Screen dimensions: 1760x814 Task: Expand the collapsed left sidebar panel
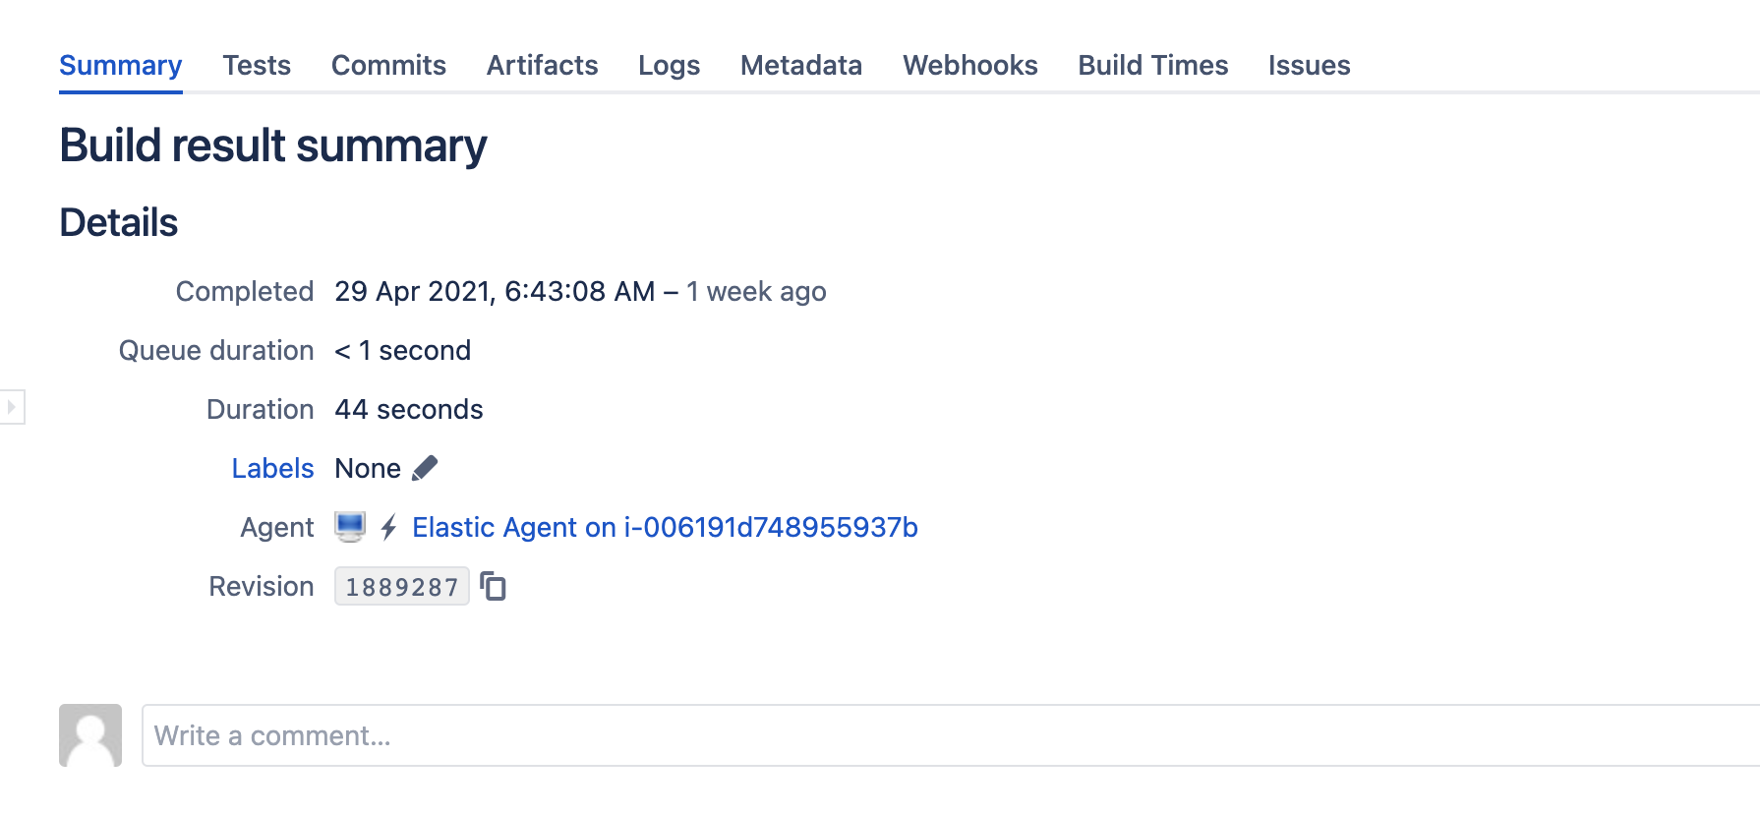(10, 406)
